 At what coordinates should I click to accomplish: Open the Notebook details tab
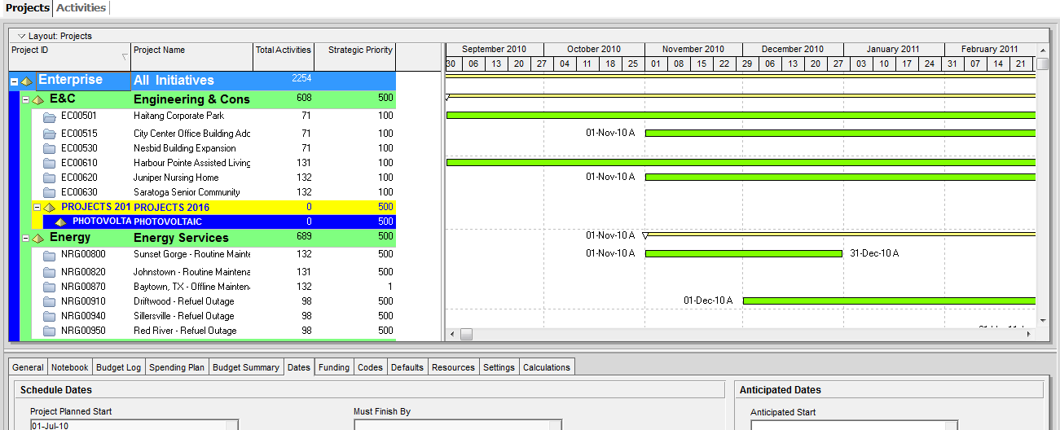69,367
